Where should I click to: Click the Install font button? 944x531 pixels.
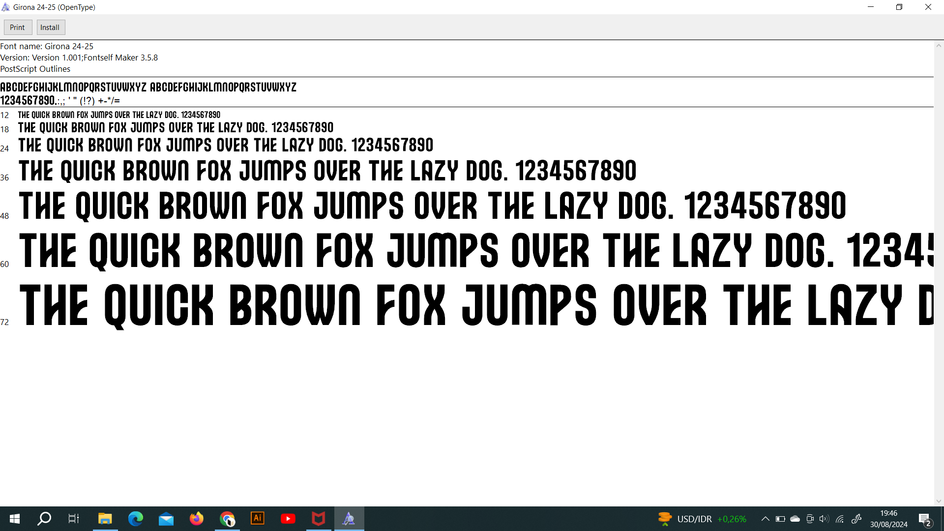(50, 28)
